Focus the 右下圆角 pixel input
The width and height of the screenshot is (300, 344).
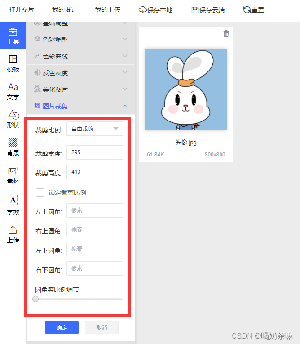pyautogui.click(x=95, y=268)
